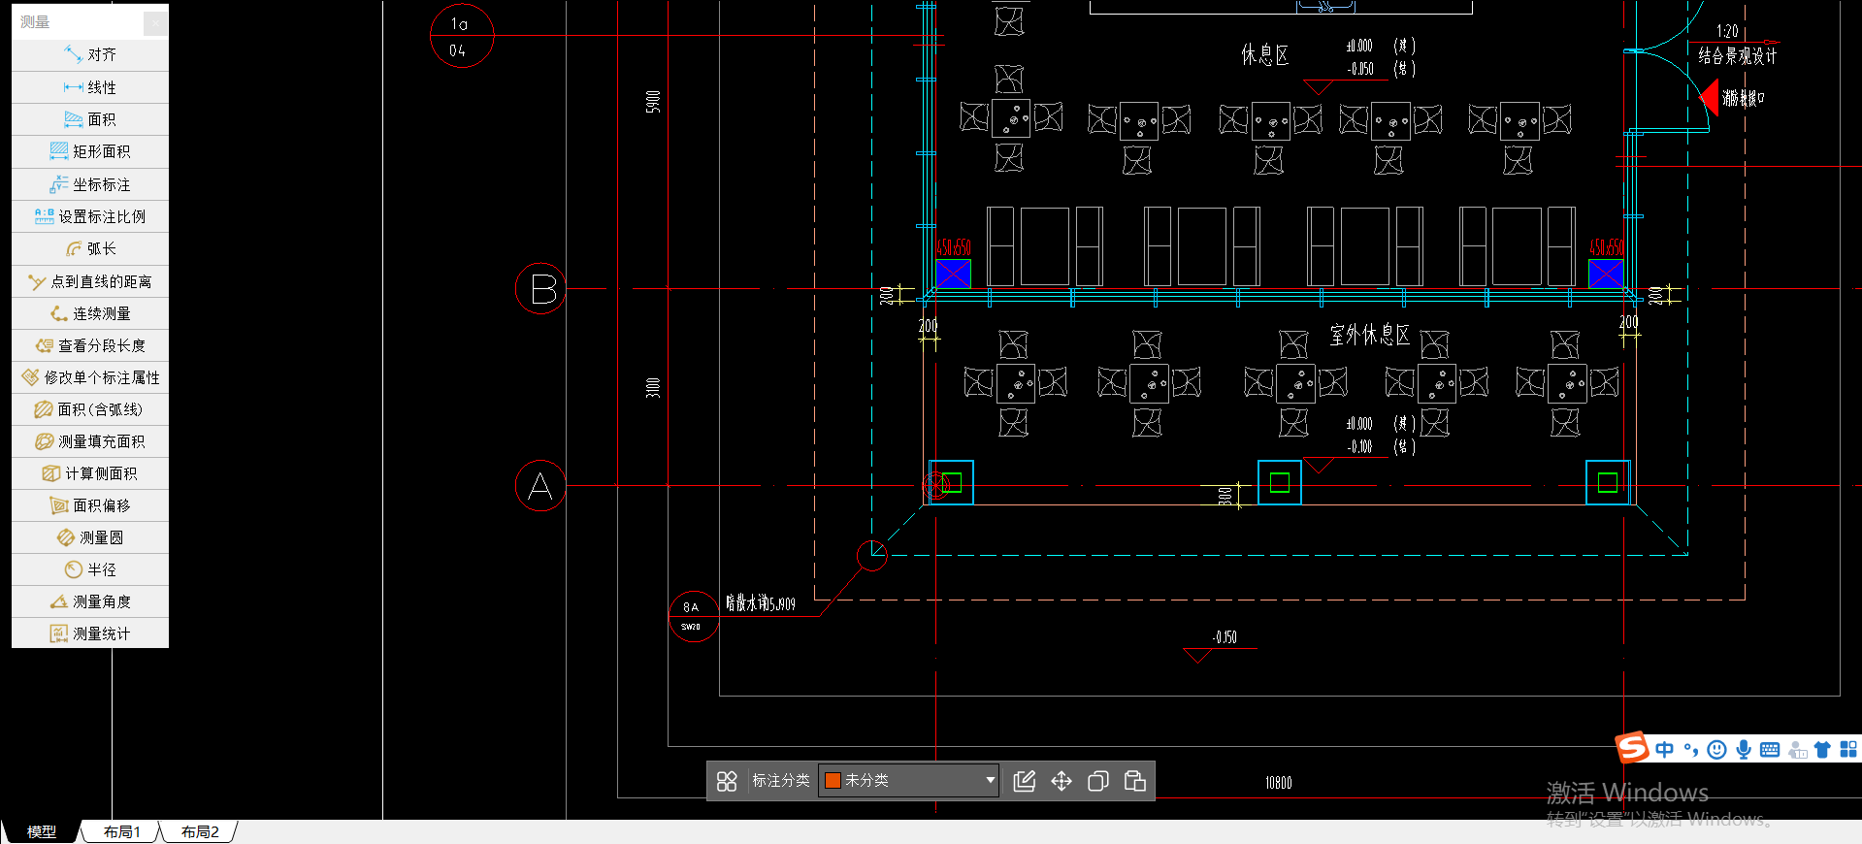
Task: Click the orange 未分类 color swatch
Action: point(833,780)
